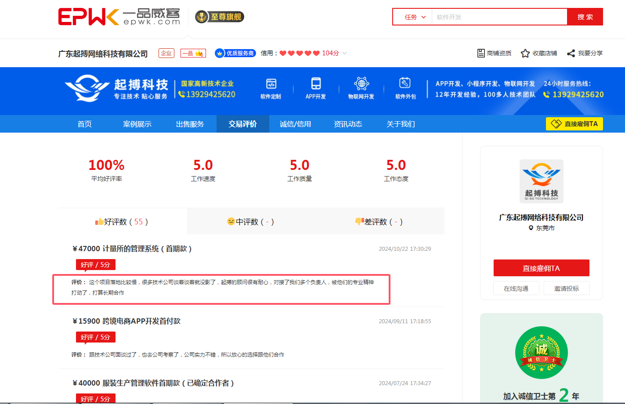
Task: Click the 物联网开发 globe icon
Action: 361,83
